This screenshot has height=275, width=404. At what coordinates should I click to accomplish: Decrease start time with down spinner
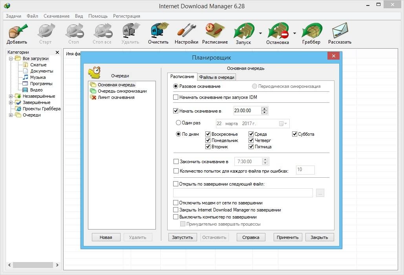(264, 112)
